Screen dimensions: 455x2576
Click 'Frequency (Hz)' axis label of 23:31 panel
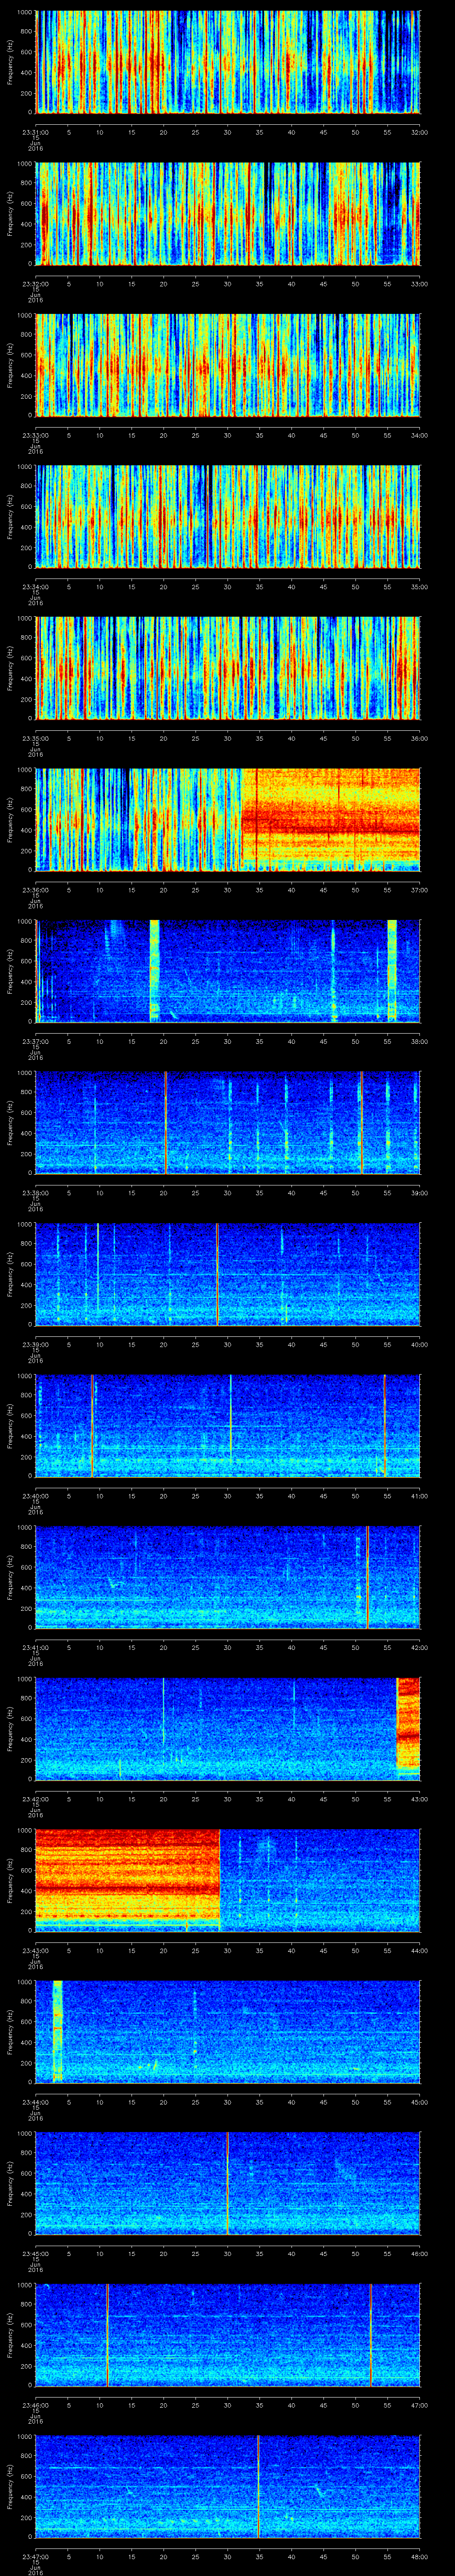click(10, 62)
